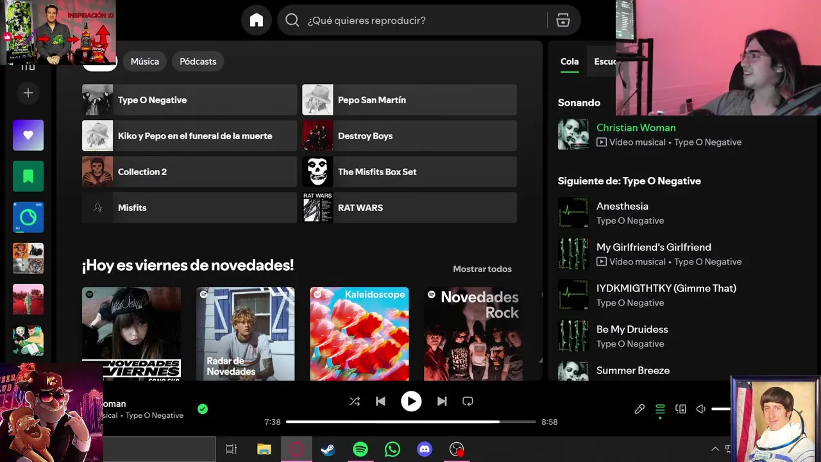Open Pepo San Martín shortcut tile
The width and height of the screenshot is (821, 462).
click(x=409, y=100)
